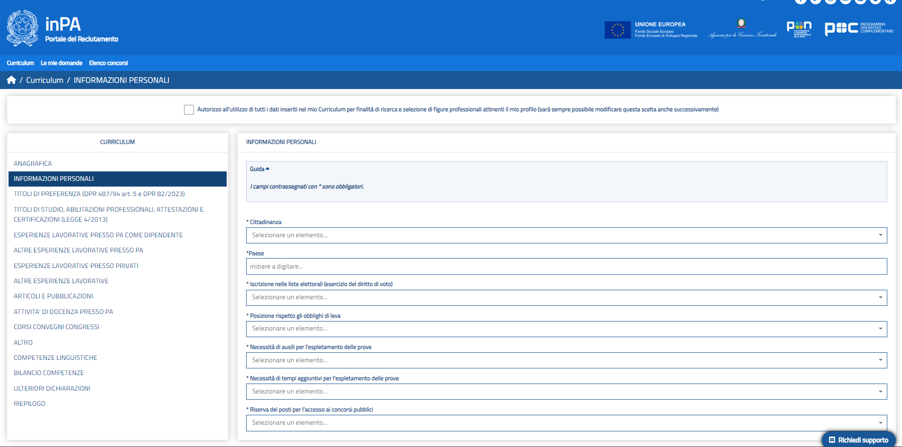The height and width of the screenshot is (447, 902).
Task: Click the European Union flag logo
Action: (x=617, y=30)
